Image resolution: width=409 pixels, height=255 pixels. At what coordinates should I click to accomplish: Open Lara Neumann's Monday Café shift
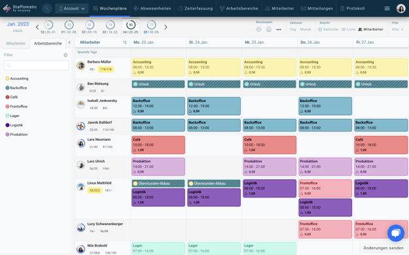158,145
